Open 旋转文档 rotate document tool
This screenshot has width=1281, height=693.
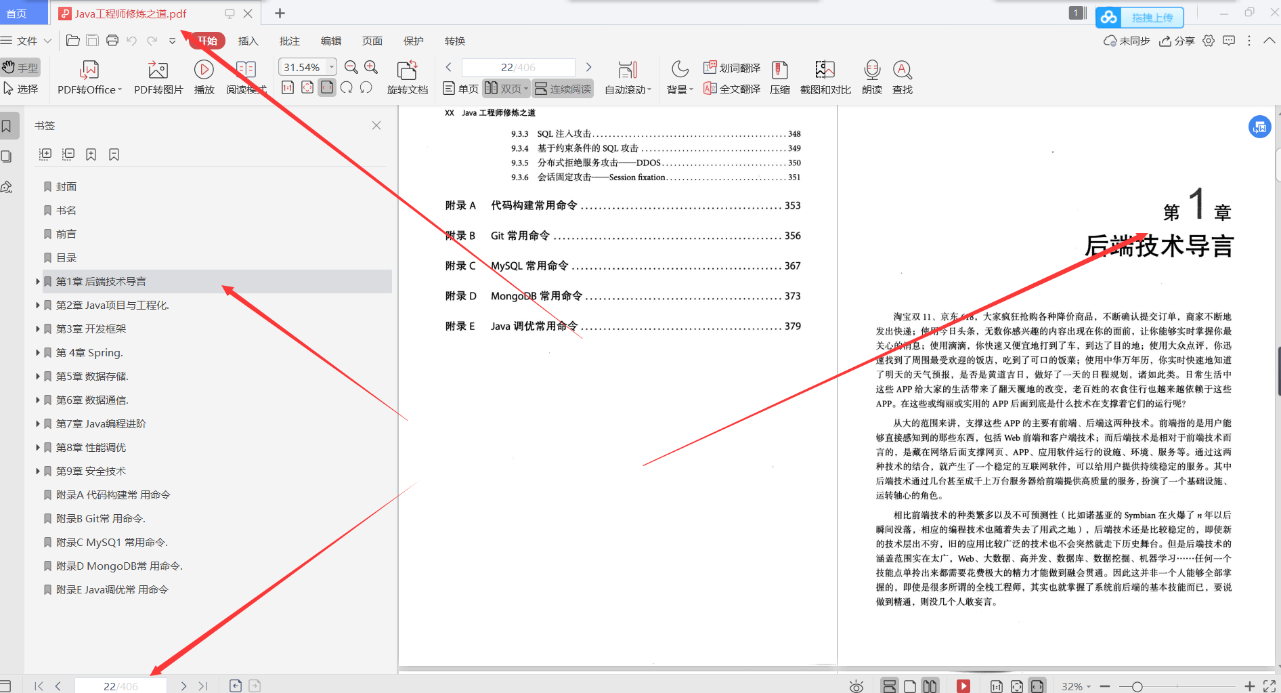tap(408, 78)
